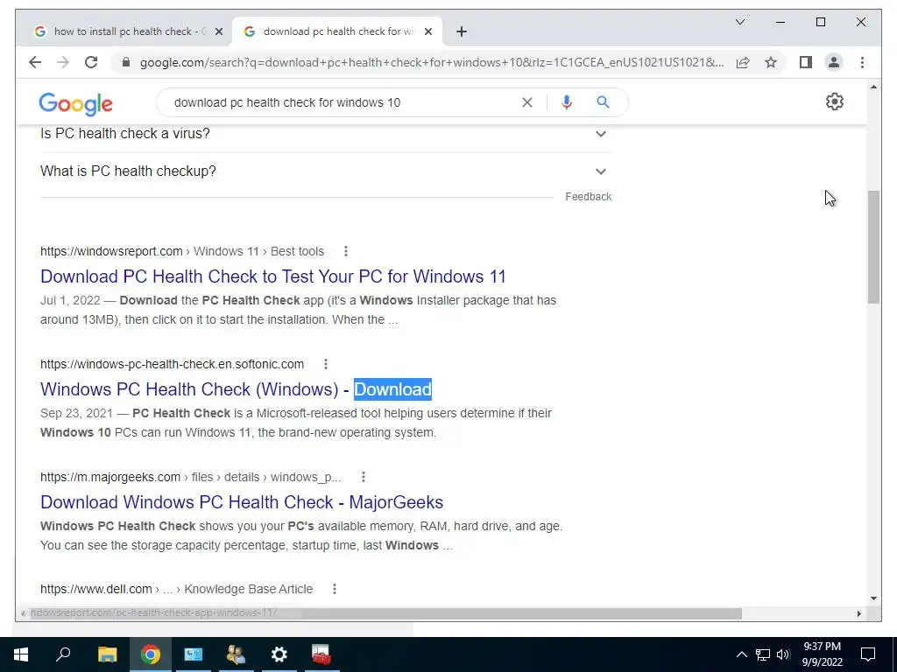
Task: Open the red toolbox app on taskbar
Action: pyautogui.click(x=321, y=654)
